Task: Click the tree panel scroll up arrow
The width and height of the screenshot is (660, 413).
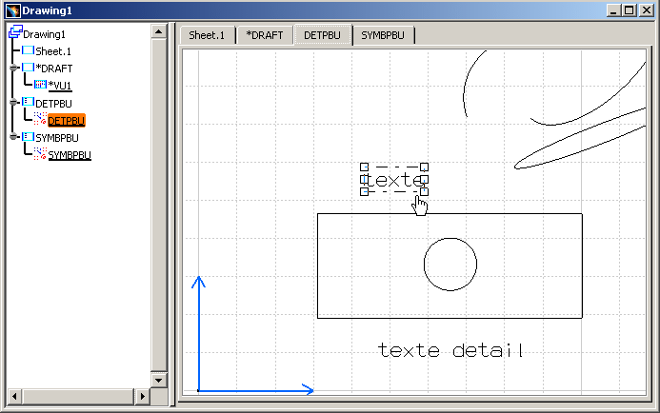Action: point(159,32)
